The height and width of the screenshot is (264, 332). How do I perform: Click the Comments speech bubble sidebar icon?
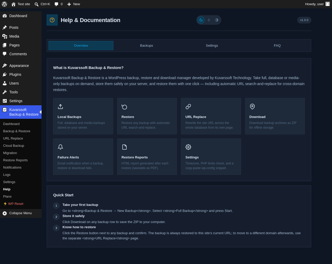pos(5,54)
